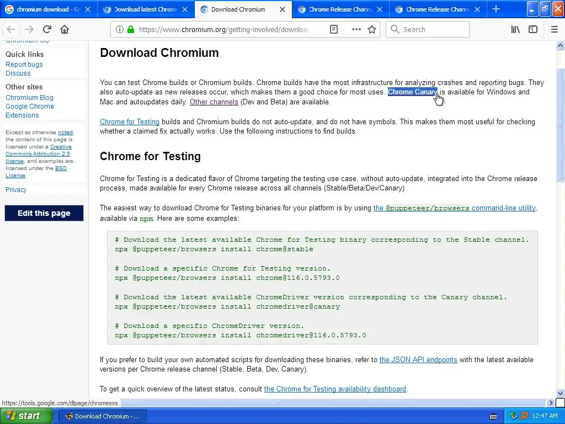Click the green padlock security icon
Viewport: 565px width, 424px height.
[131, 29]
